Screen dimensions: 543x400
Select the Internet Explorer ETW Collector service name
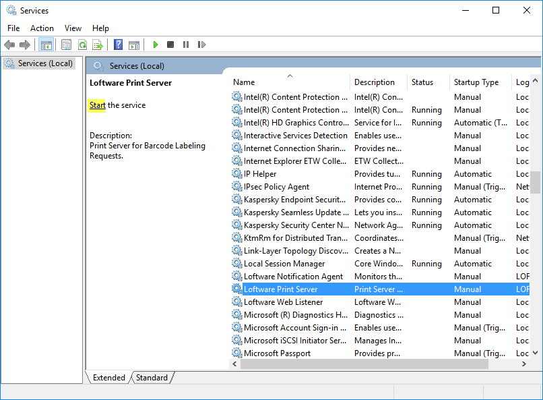pyautogui.click(x=295, y=161)
